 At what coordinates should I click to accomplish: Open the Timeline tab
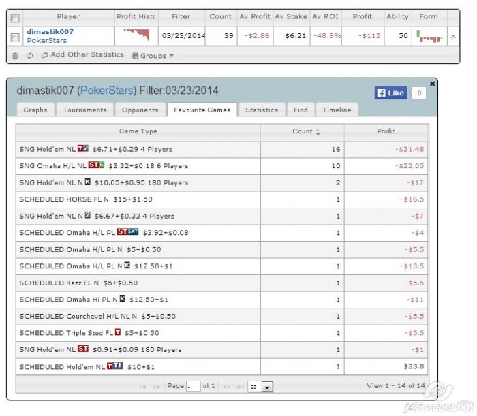click(337, 110)
